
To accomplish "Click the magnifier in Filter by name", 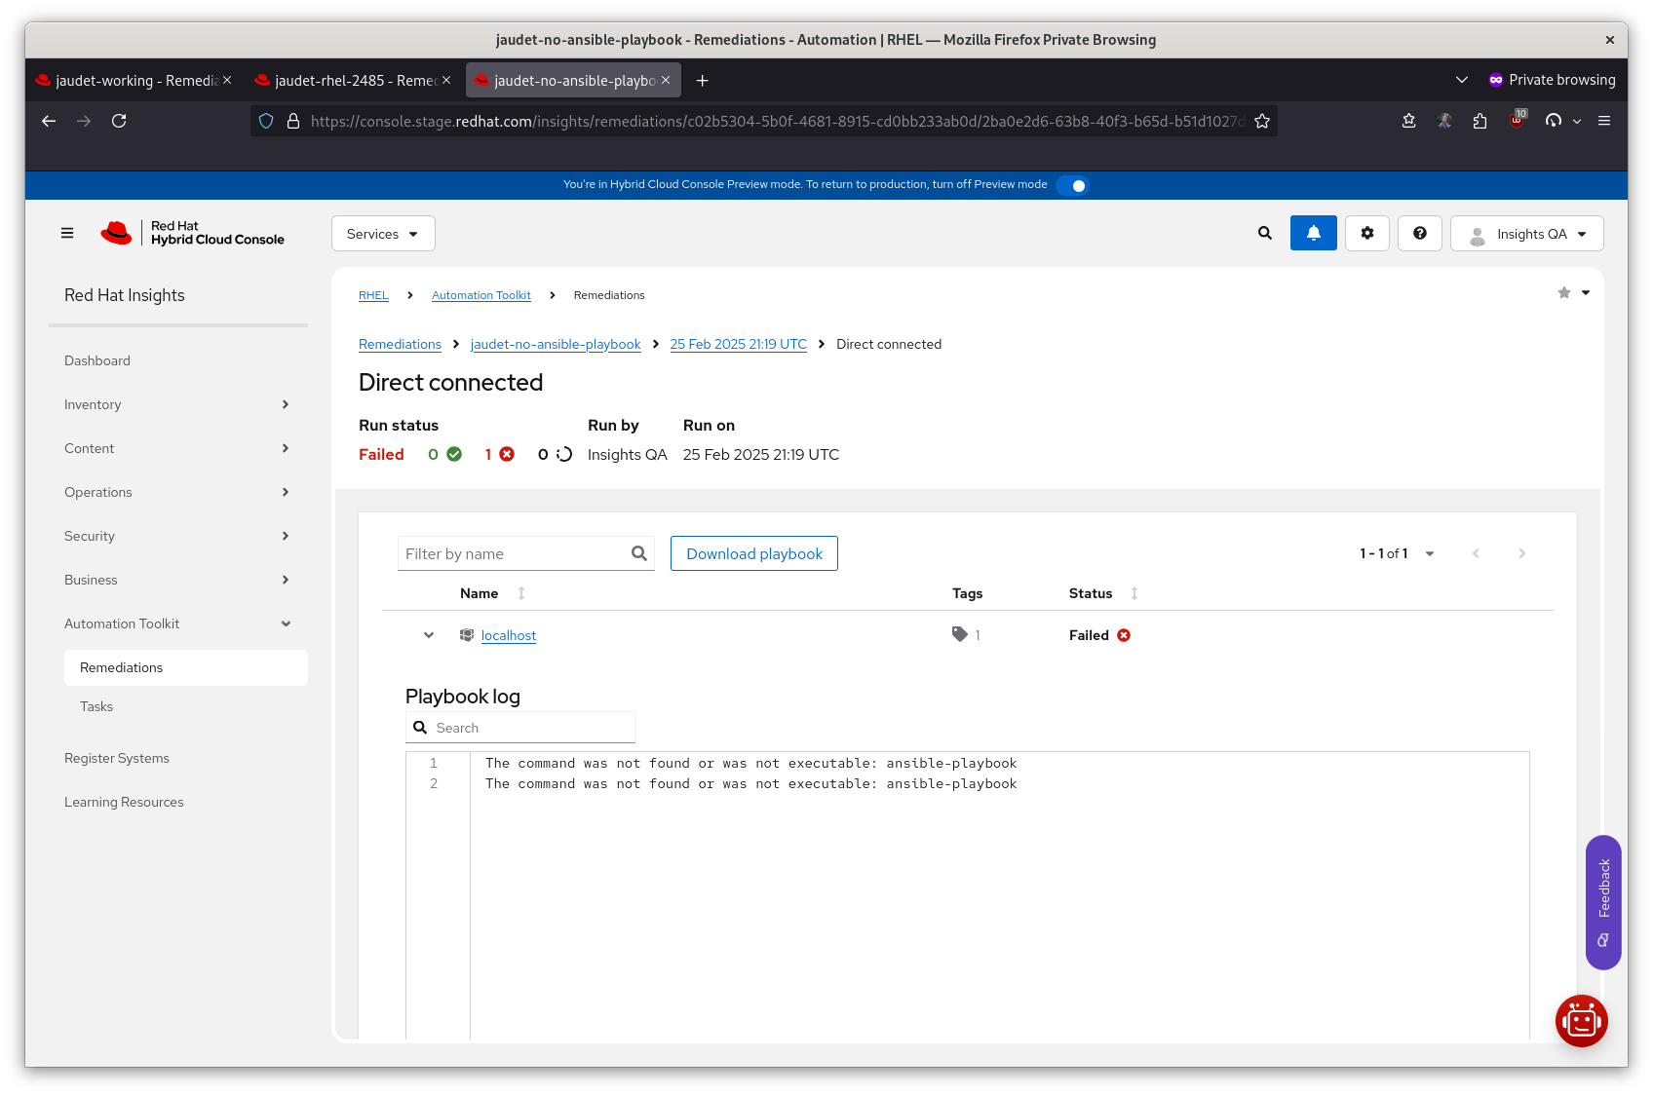I will click(639, 553).
